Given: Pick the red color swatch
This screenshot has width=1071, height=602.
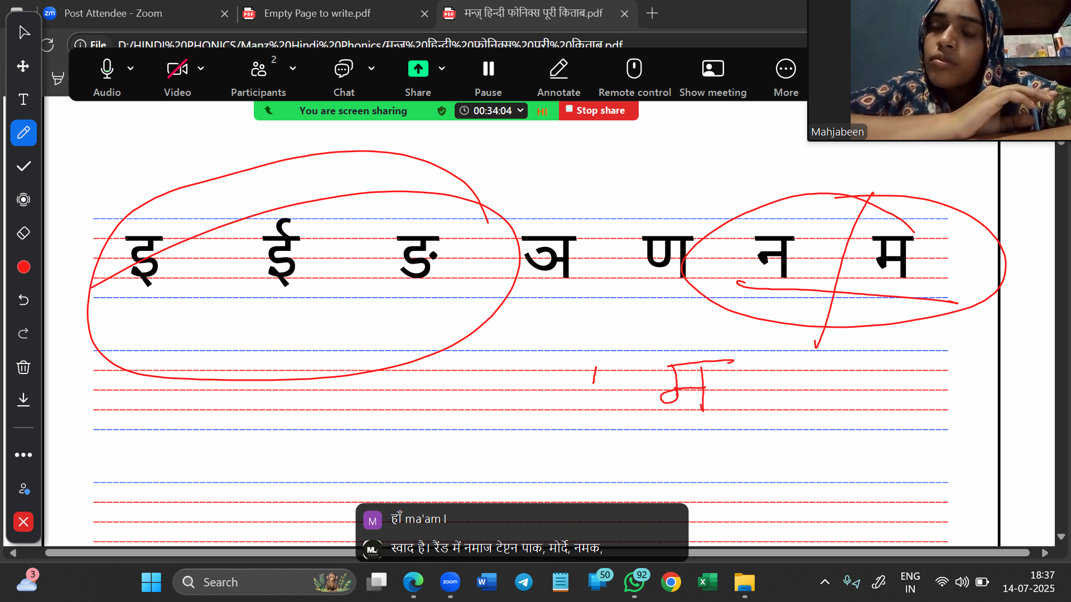Looking at the screenshot, I should 23,267.
